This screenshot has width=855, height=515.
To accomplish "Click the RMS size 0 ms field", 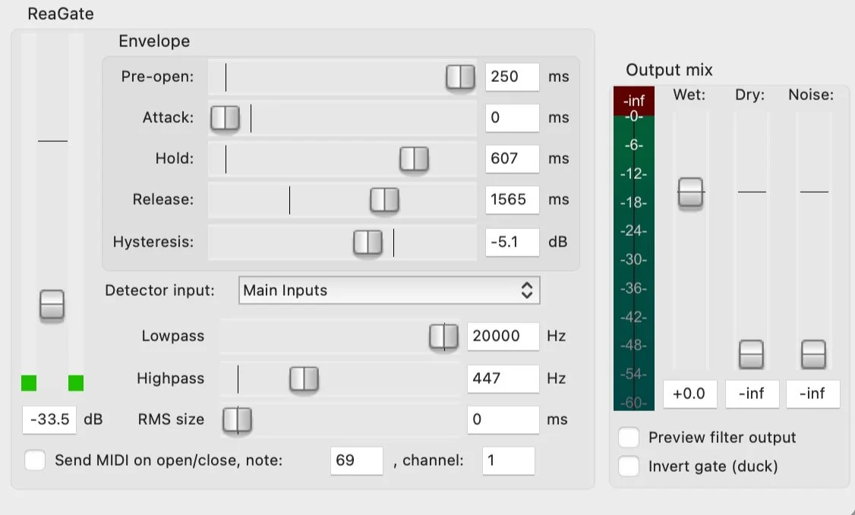I will point(503,419).
